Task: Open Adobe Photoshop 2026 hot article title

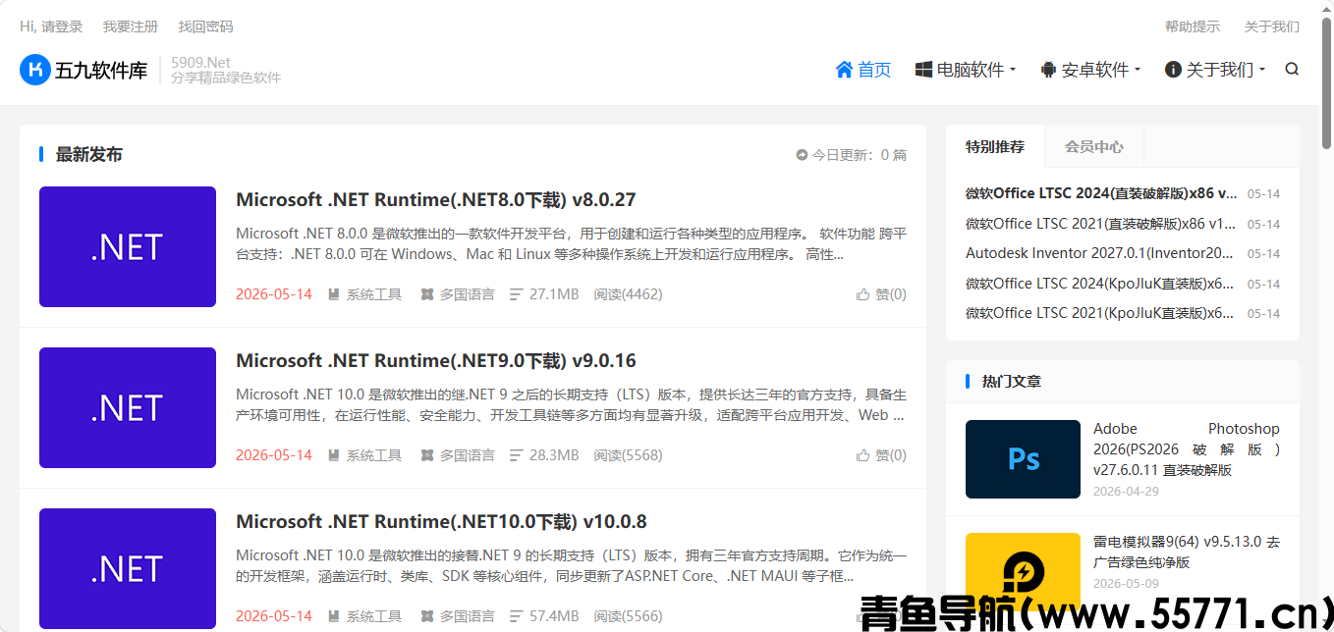Action: pyautogui.click(x=1187, y=449)
